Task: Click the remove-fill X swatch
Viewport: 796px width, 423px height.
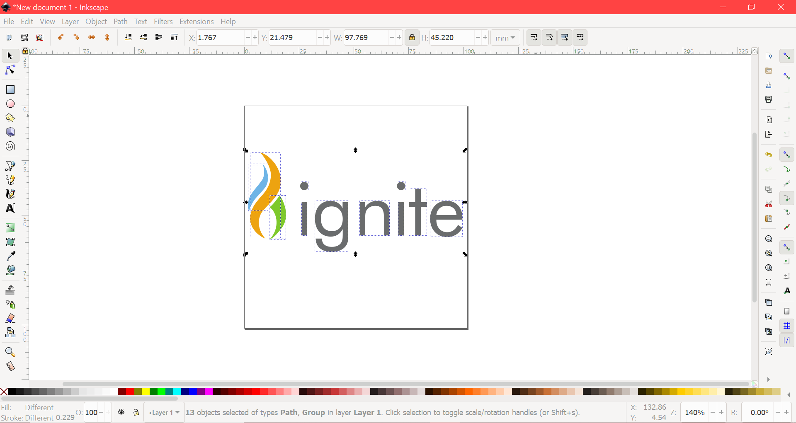Action: [4, 392]
